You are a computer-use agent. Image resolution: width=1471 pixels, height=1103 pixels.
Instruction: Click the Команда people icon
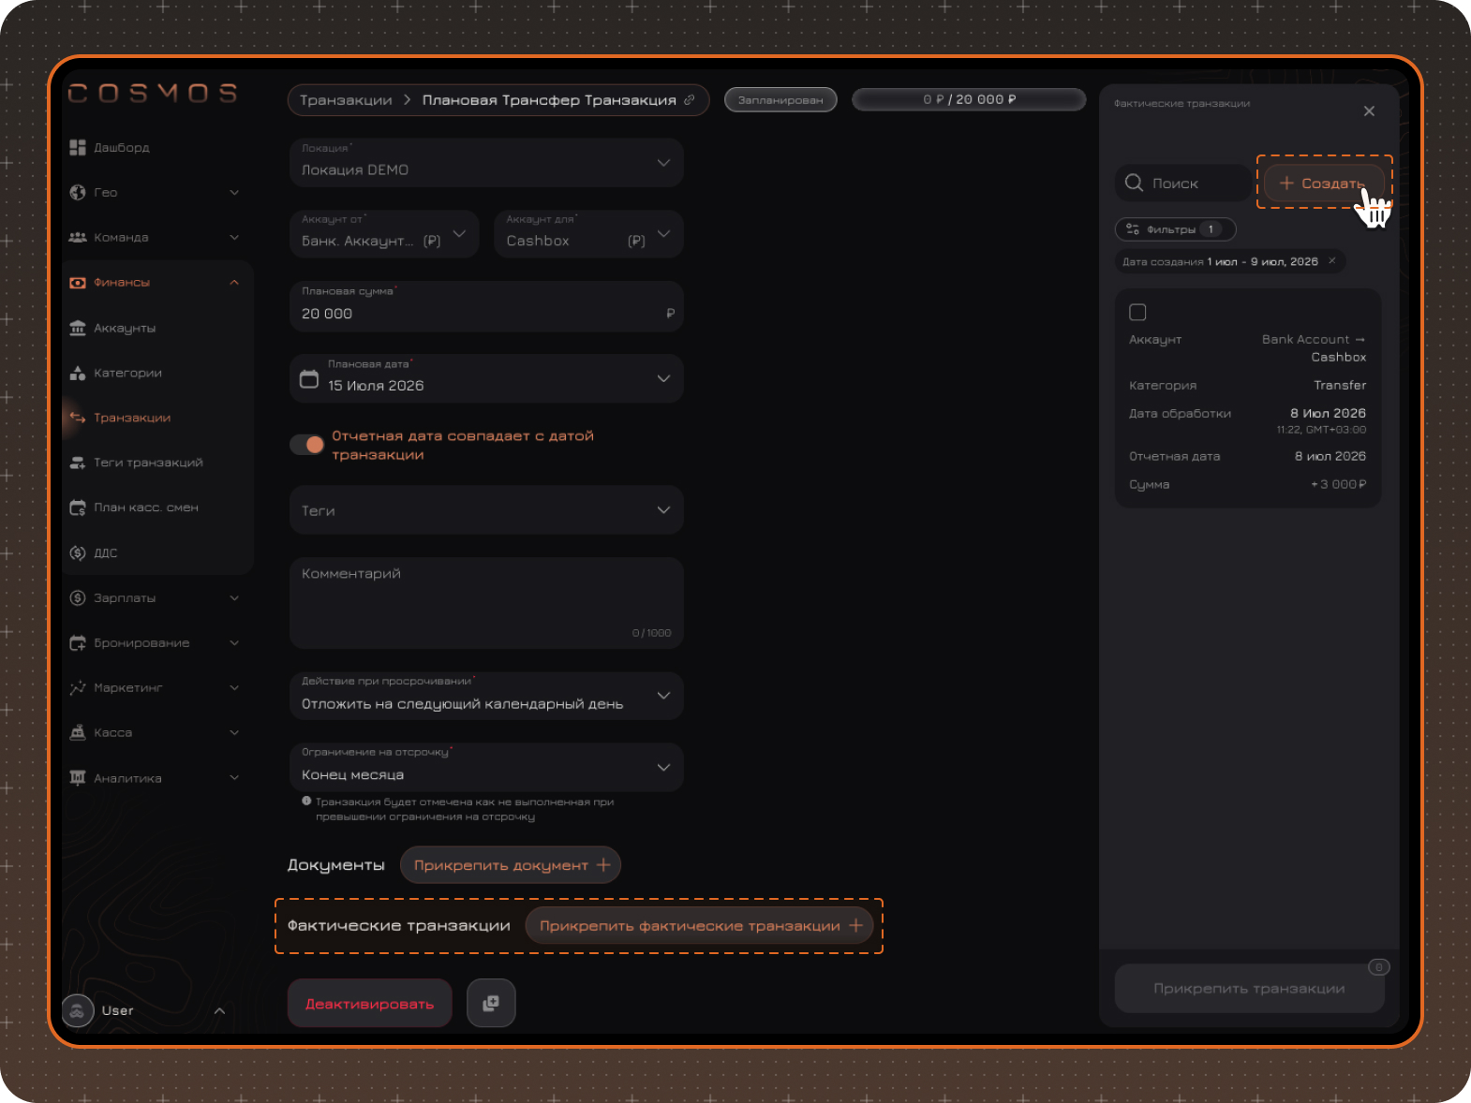(x=78, y=237)
